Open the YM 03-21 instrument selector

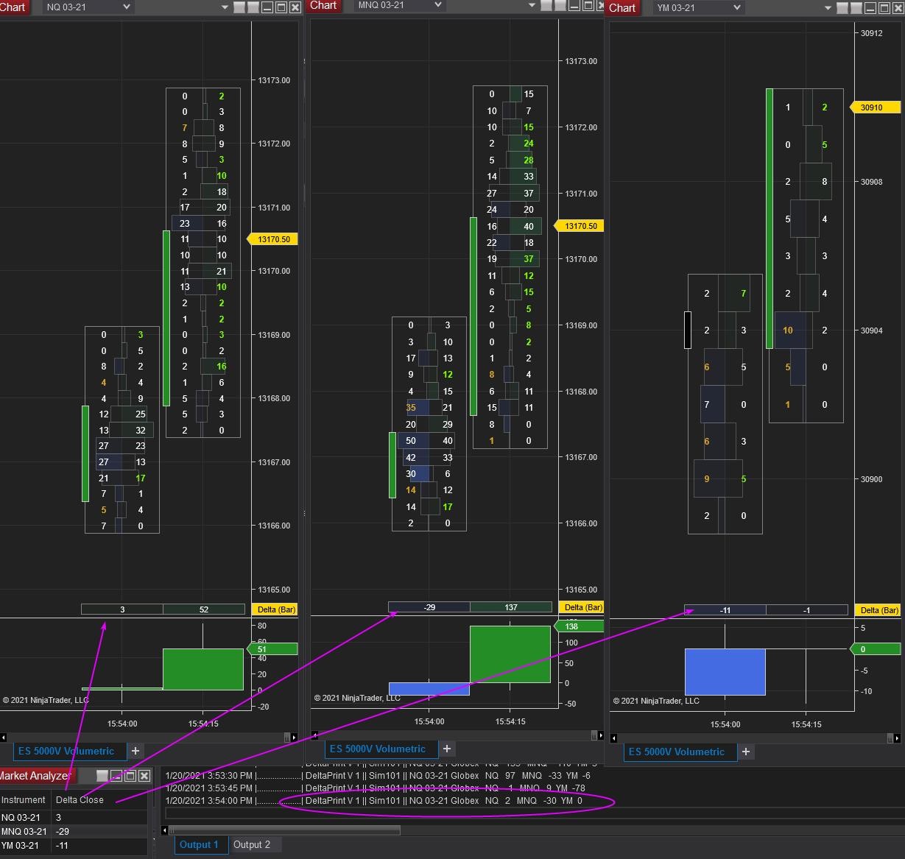click(698, 8)
